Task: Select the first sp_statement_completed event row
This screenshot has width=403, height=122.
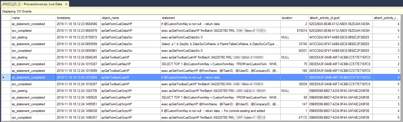Action: click(x=33, y=24)
